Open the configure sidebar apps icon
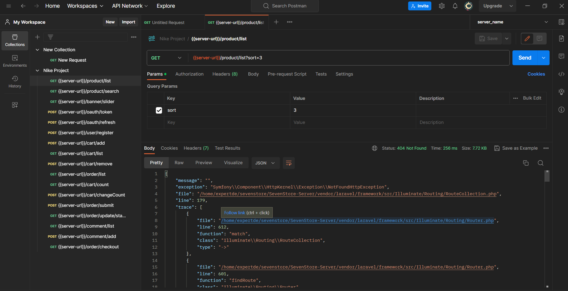The width and height of the screenshot is (568, 291). click(x=15, y=105)
